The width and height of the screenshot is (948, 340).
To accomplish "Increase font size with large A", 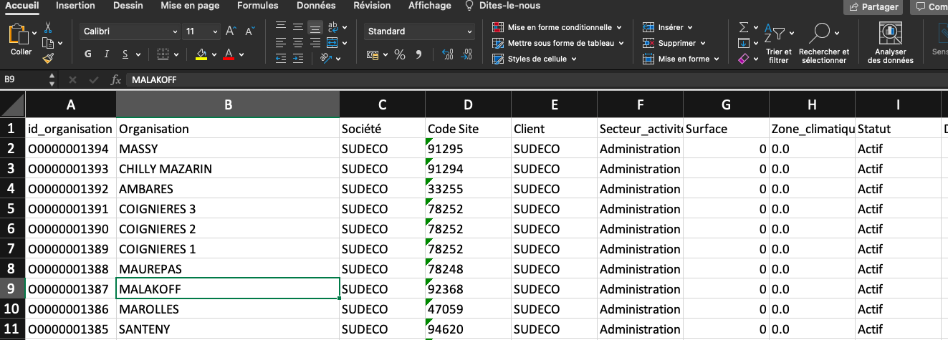I will click(x=231, y=31).
